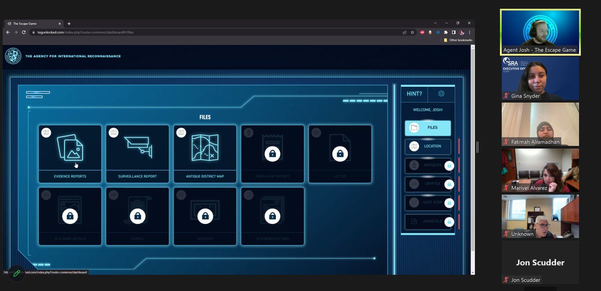Image resolution: width=601 pixels, height=291 pixels.
Task: Select Agent Josh's video tile
Action: (x=540, y=31)
